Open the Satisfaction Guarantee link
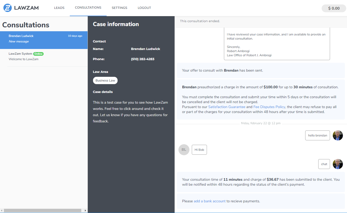Screen dimensions: 347x213 coord(227,107)
